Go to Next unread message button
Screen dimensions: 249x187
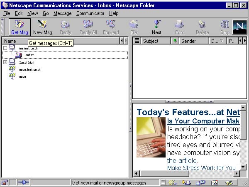pos(156,27)
